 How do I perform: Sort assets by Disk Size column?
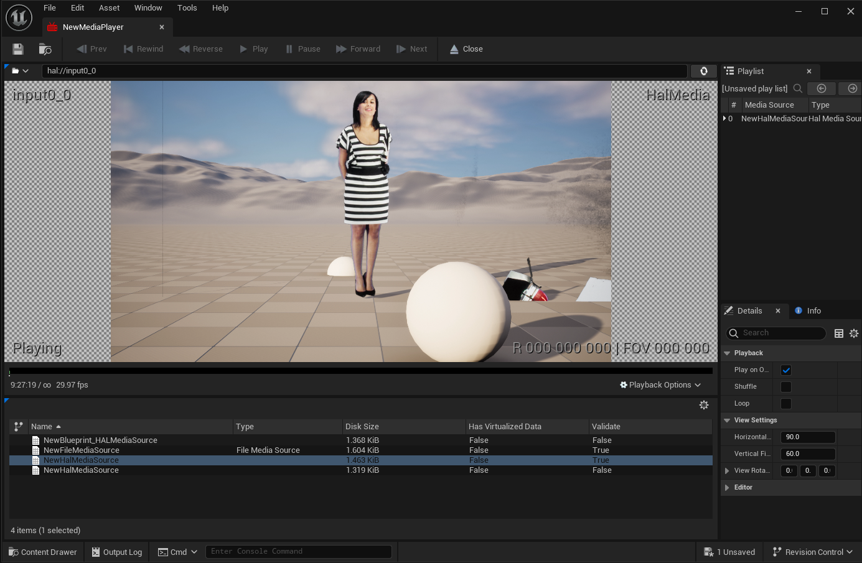point(404,427)
